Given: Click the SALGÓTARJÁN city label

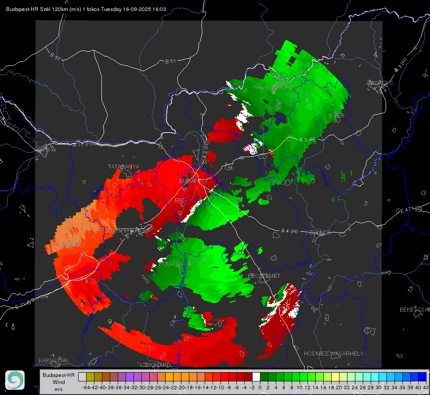Looking at the screenshot, I should 273,87.
